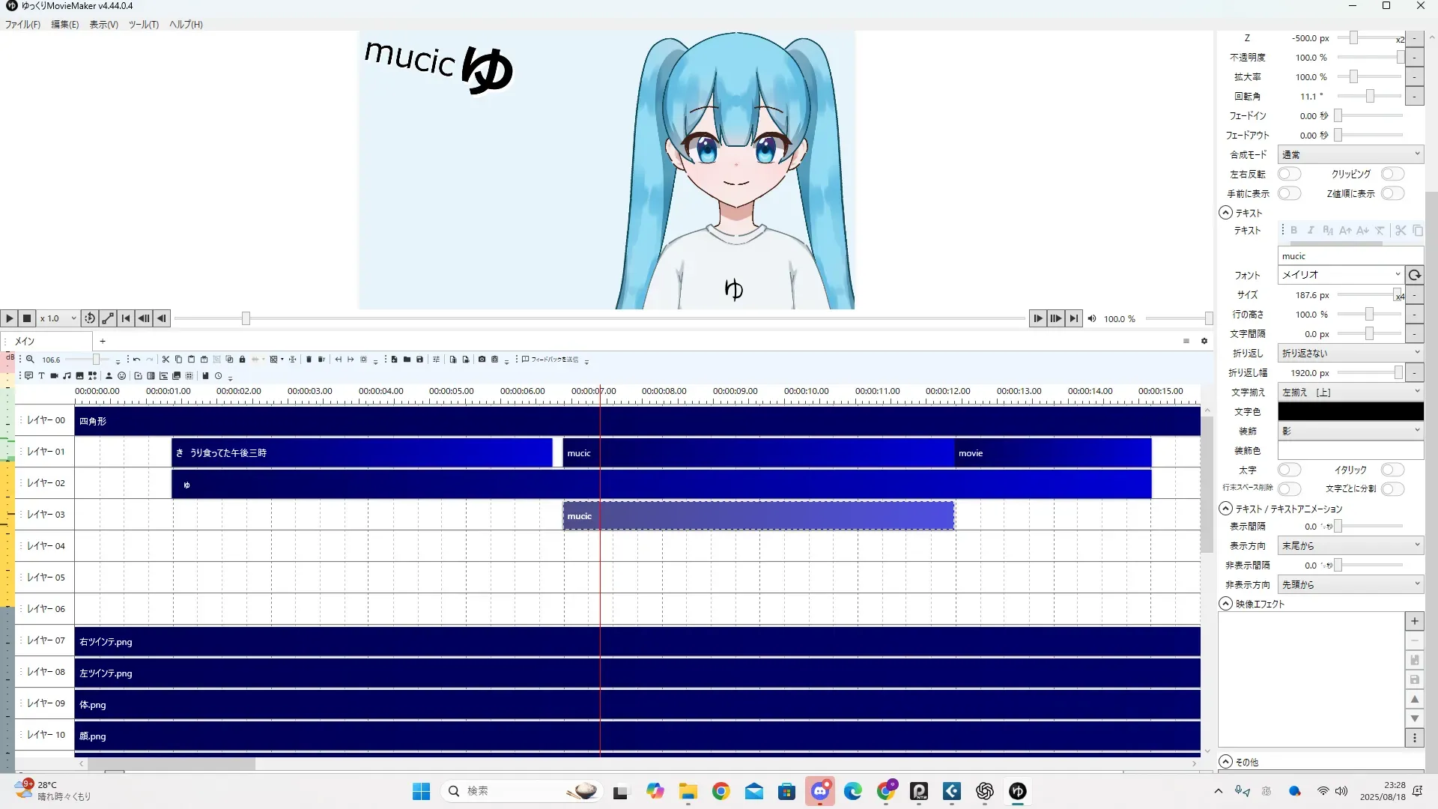Click the save project floppy icon

(x=419, y=360)
